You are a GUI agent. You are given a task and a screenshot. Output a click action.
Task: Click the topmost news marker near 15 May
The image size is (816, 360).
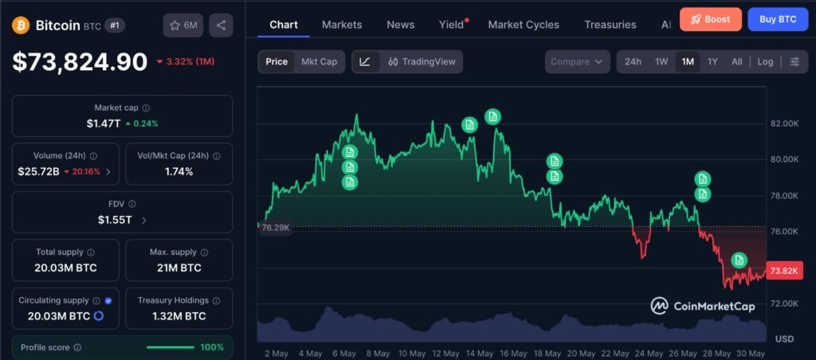coord(492,116)
